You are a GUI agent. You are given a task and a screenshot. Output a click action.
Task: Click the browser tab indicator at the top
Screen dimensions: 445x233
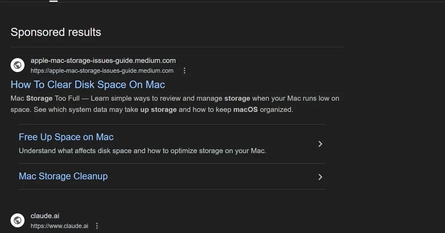[53, 1]
